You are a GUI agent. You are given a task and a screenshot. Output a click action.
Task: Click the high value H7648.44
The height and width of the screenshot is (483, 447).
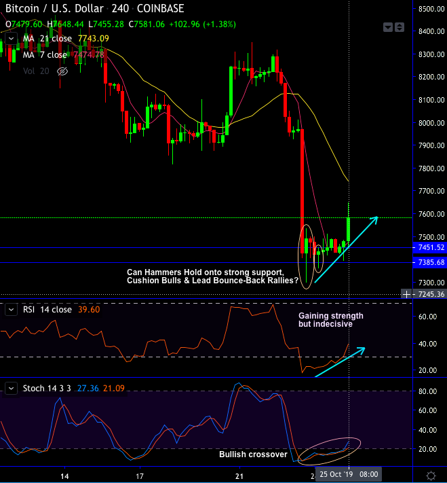coord(65,24)
